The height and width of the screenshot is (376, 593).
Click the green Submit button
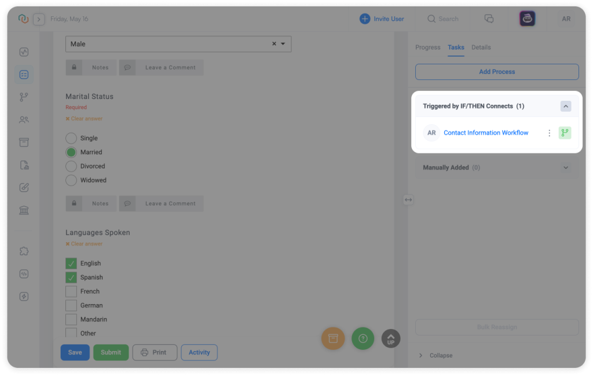[x=111, y=352]
